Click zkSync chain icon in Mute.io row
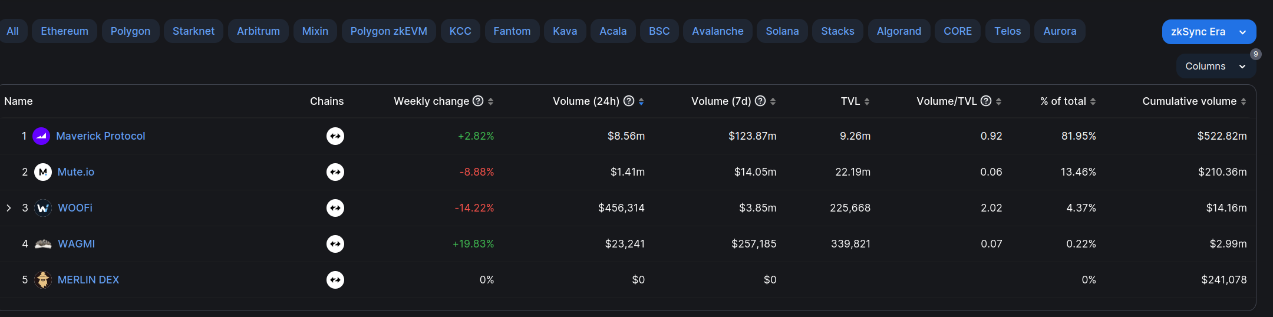The height and width of the screenshot is (317, 1273). coord(335,172)
